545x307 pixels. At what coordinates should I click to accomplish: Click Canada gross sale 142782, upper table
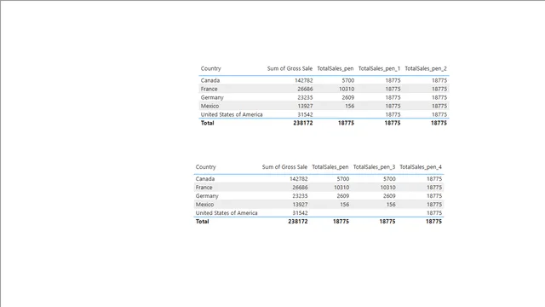click(304, 80)
